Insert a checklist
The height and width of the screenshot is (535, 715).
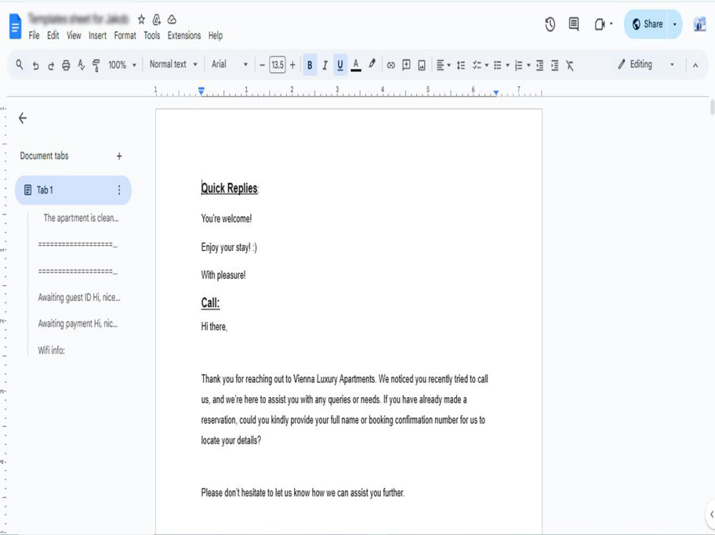click(476, 65)
